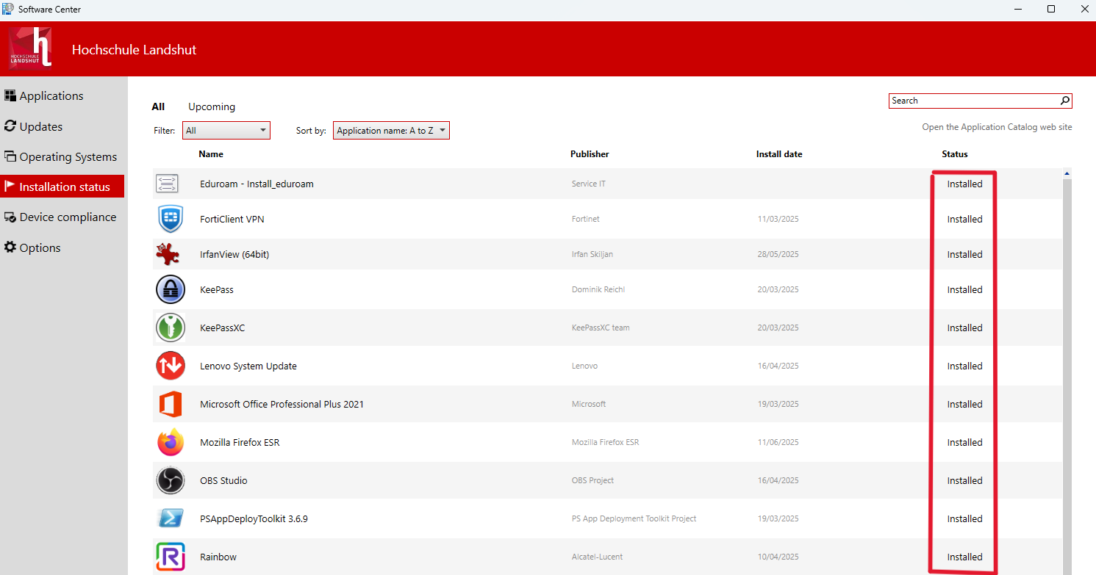This screenshot has height=575, width=1096.
Task: Open the Lenovo System Update icon
Action: pyautogui.click(x=171, y=366)
